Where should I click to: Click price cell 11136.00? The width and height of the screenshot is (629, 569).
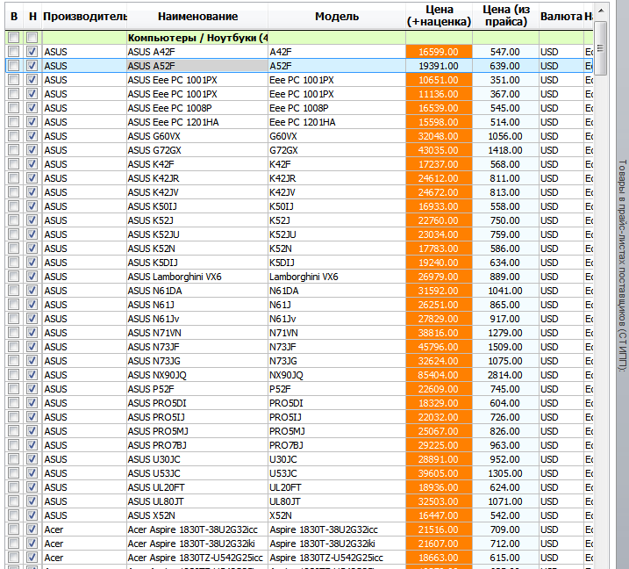[x=439, y=94]
